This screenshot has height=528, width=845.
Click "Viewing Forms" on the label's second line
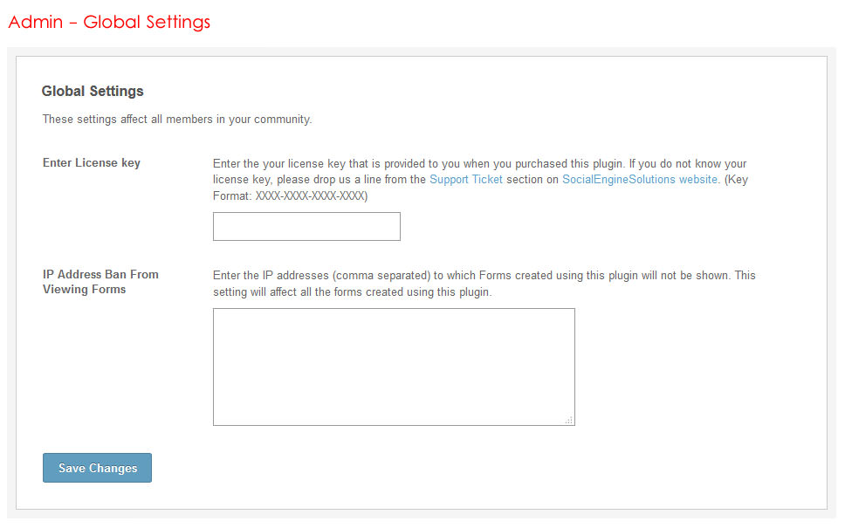coord(85,290)
